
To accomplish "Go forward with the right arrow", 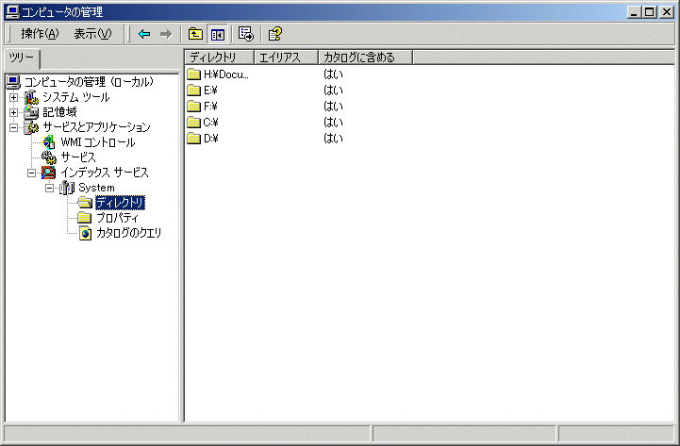I will [x=166, y=34].
